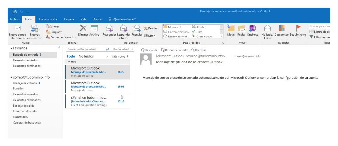Image resolution: width=338 pixels, height=146 pixels.
Task: Select the Al jefe quick step
Action: (x=198, y=27)
